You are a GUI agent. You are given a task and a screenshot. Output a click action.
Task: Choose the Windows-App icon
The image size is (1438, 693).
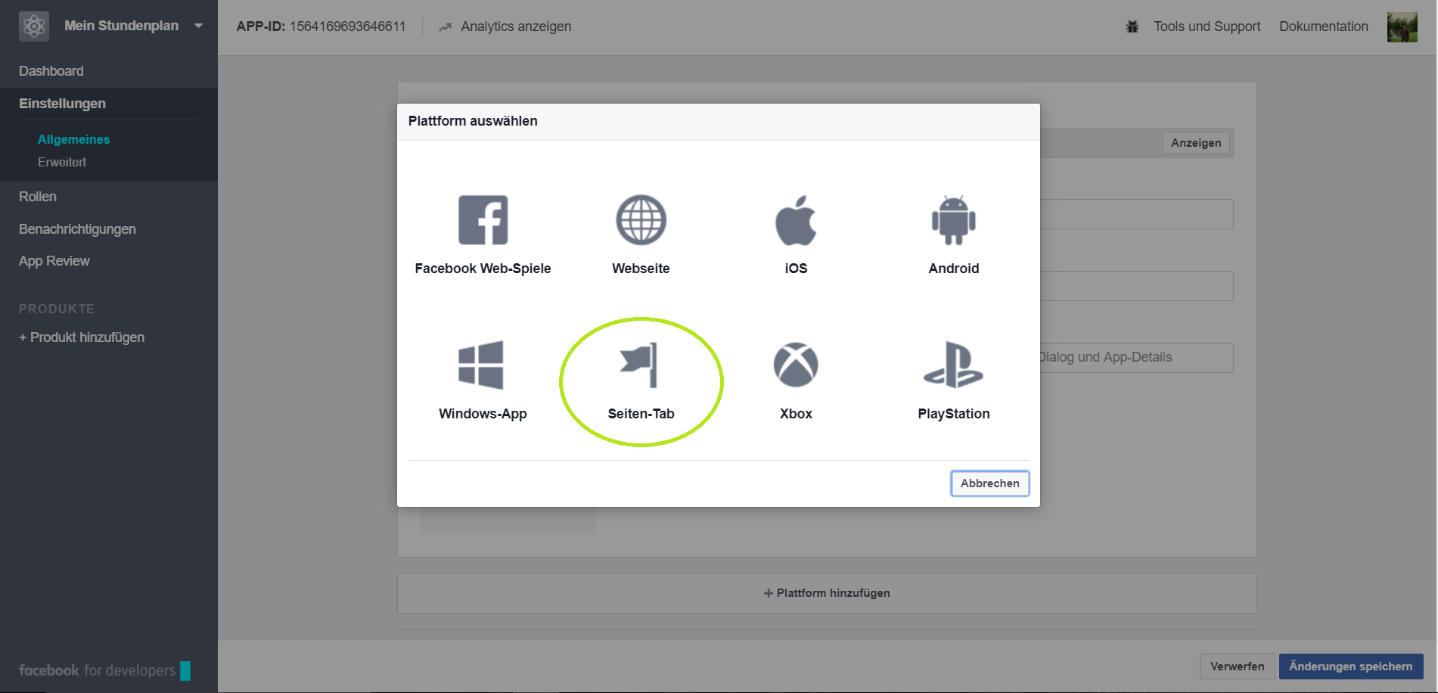(x=481, y=365)
